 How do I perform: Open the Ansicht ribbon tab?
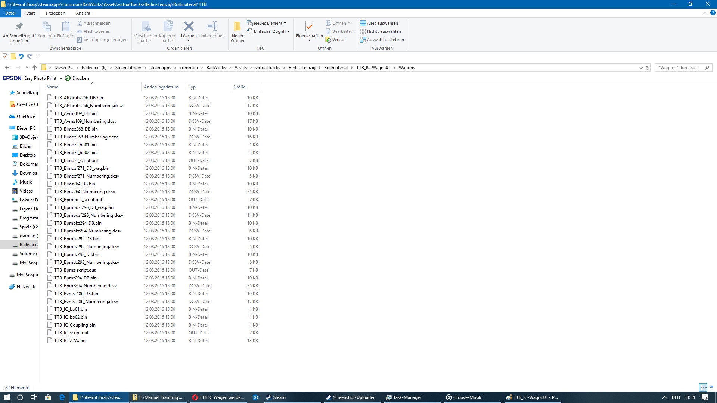(x=83, y=13)
